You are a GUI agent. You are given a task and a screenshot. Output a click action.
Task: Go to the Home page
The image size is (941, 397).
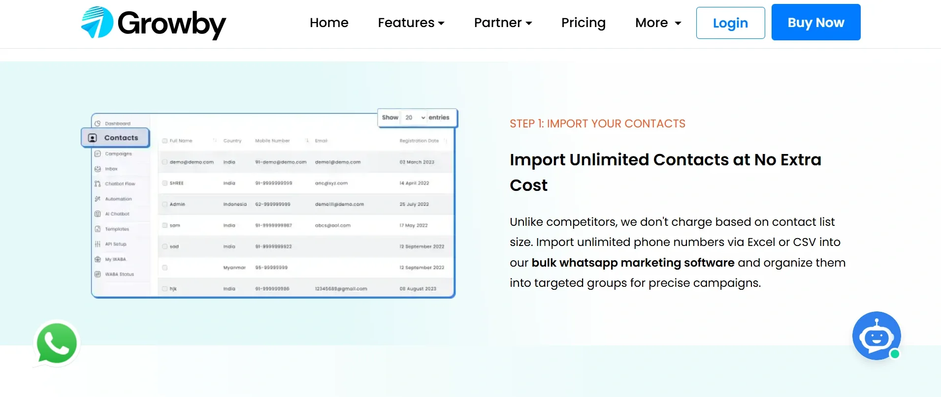(x=329, y=23)
